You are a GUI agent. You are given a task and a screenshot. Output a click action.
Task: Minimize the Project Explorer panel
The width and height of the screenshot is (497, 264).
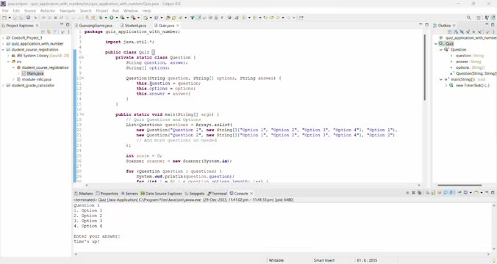[62, 25]
